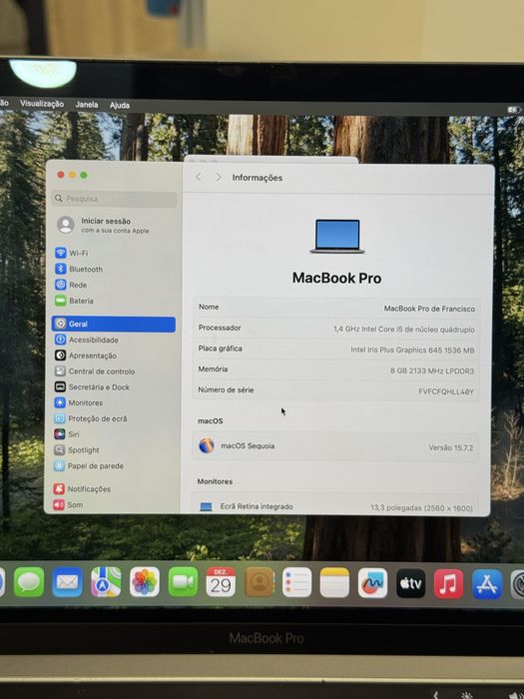Check battery status icon in menu bar
Screen dimensions: 524x699
point(513,109)
